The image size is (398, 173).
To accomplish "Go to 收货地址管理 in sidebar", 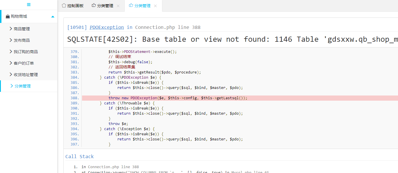I will [26, 75].
